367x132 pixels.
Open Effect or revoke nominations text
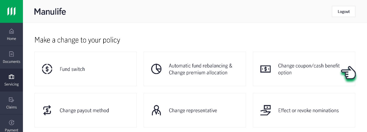[309, 110]
